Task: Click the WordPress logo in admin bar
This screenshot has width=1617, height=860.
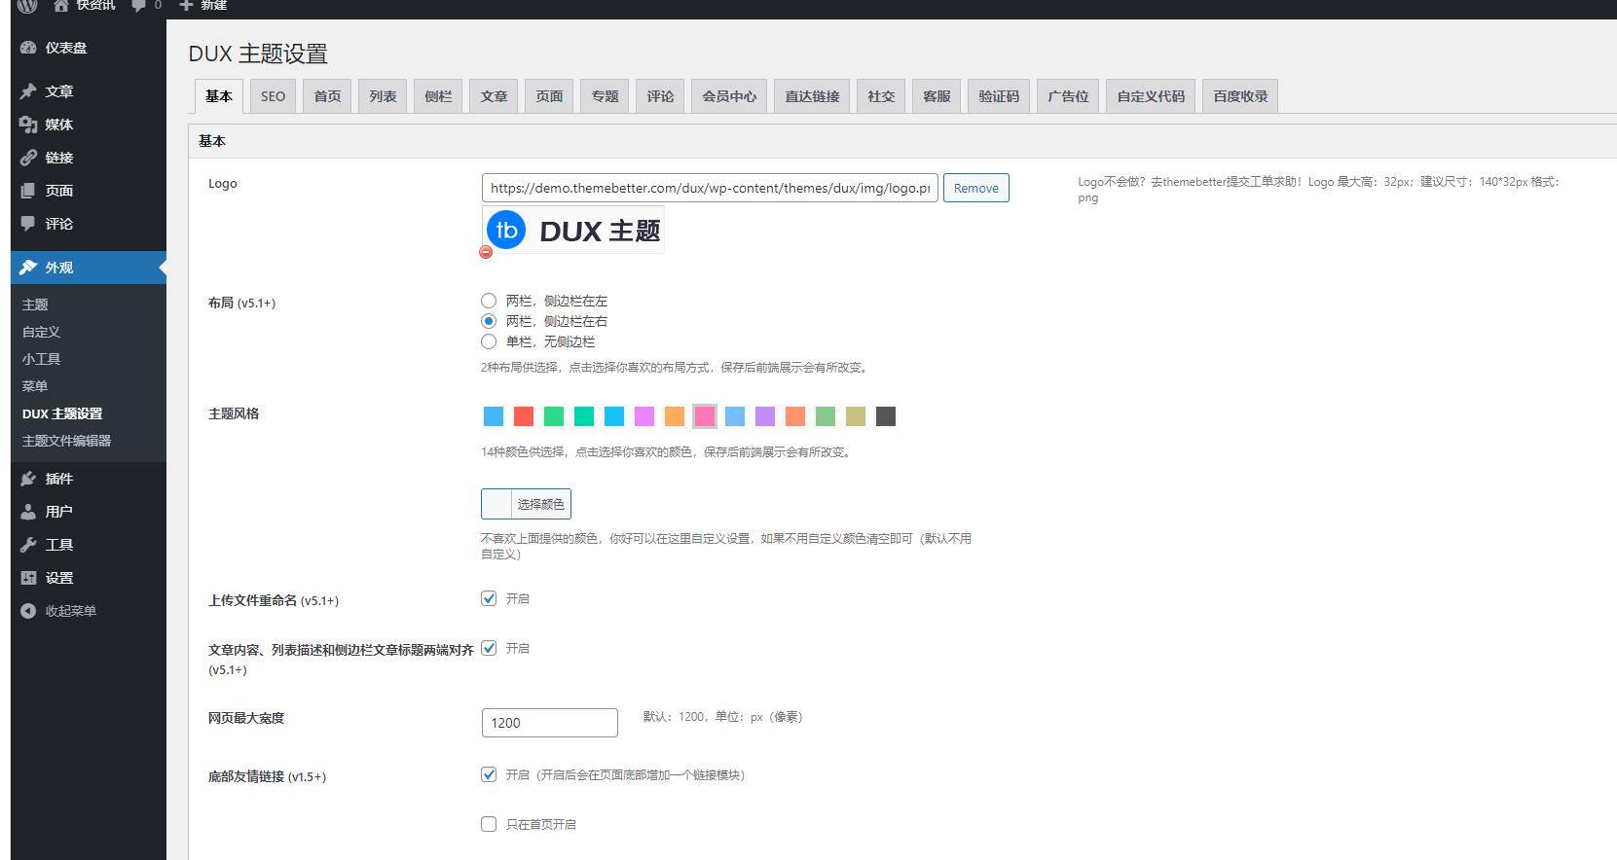Action: [27, 6]
